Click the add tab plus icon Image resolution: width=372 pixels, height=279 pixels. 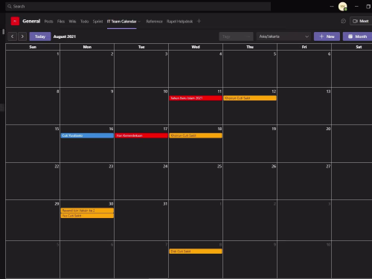199,22
